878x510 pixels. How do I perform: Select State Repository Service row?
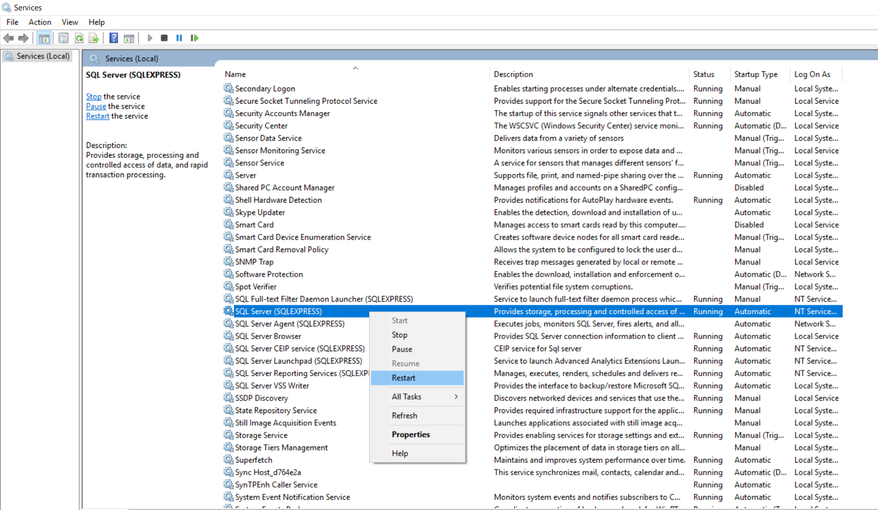(532, 411)
